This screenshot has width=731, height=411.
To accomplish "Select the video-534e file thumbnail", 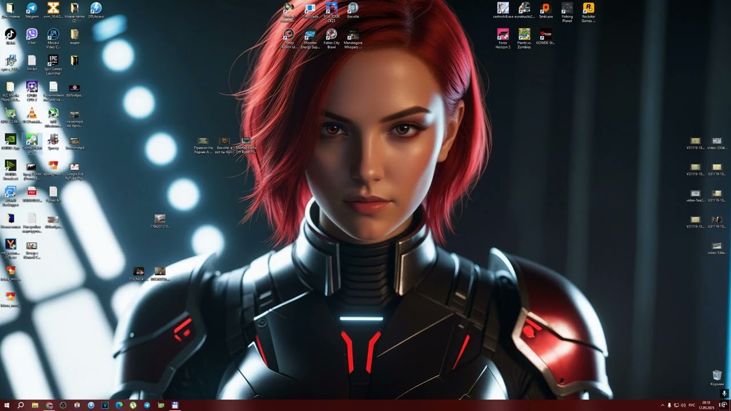I will click(717, 248).
